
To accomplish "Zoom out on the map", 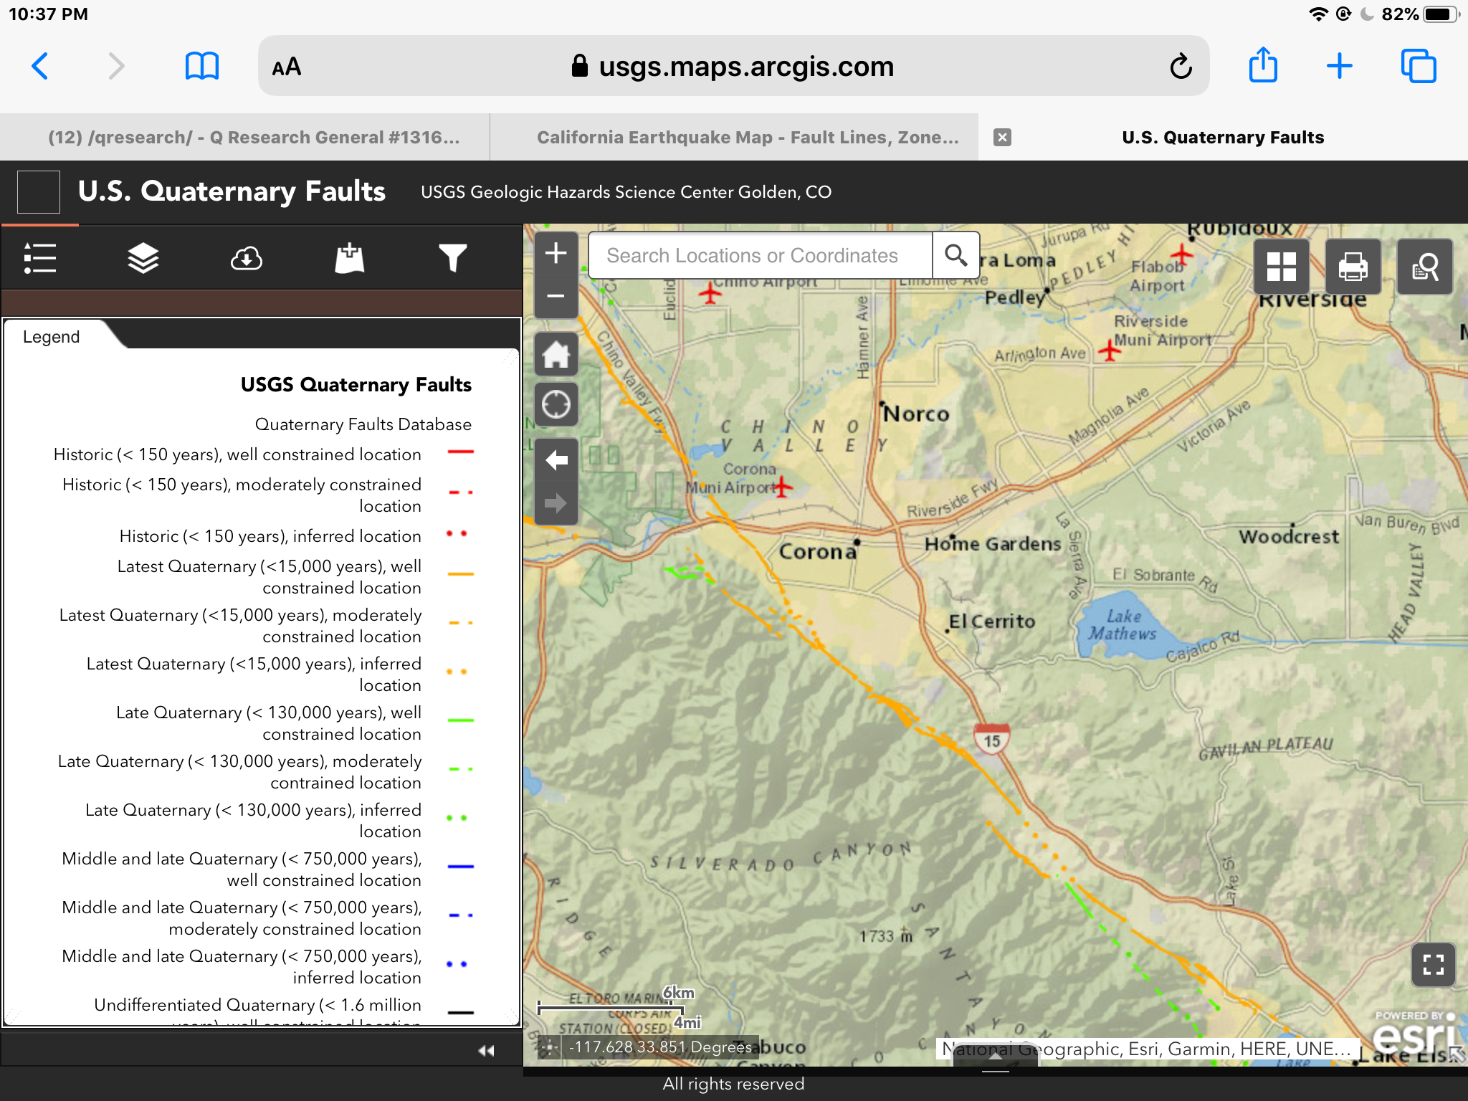I will tap(556, 296).
